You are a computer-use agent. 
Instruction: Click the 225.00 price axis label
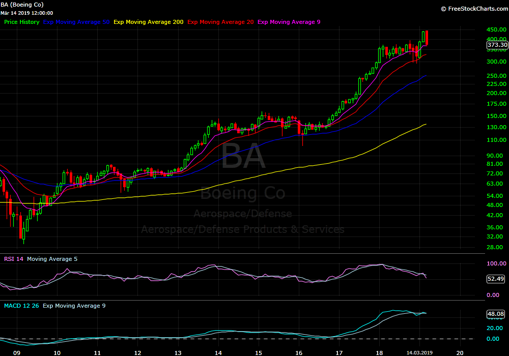pos(496,84)
